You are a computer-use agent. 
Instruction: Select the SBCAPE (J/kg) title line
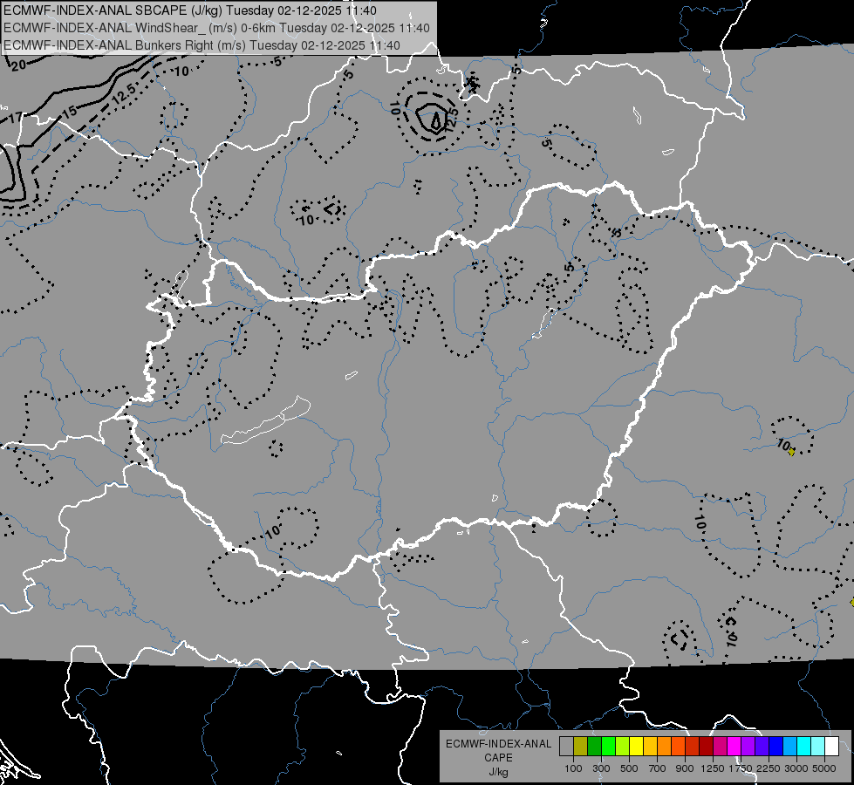click(x=190, y=10)
